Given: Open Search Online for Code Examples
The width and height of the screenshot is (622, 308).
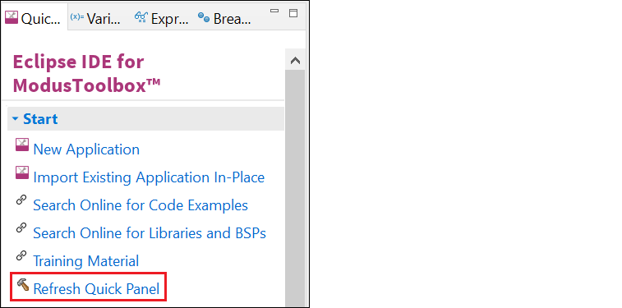Looking at the screenshot, I should pos(141,205).
